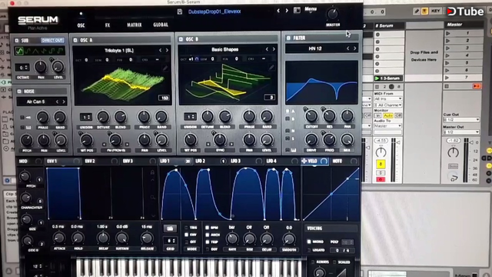Toggle LFO ANCH checkbox
The image size is (492, 277).
pyautogui.click(x=207, y=235)
